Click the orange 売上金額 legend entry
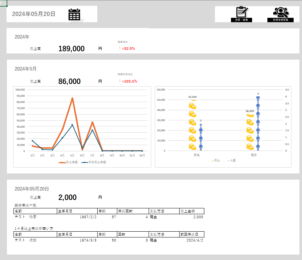 pyautogui.click(x=68, y=162)
